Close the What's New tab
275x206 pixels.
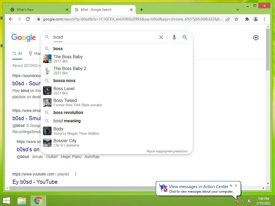(x=67, y=10)
